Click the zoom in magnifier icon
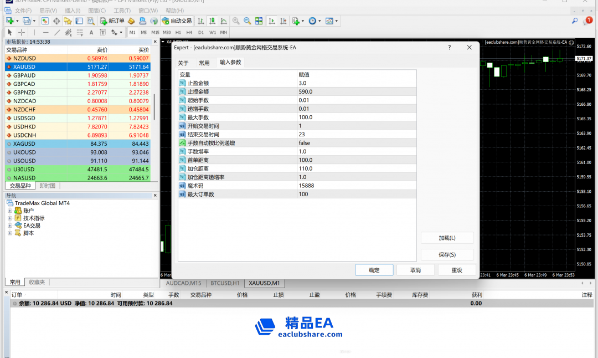This screenshot has width=598, height=358. pyautogui.click(x=236, y=21)
